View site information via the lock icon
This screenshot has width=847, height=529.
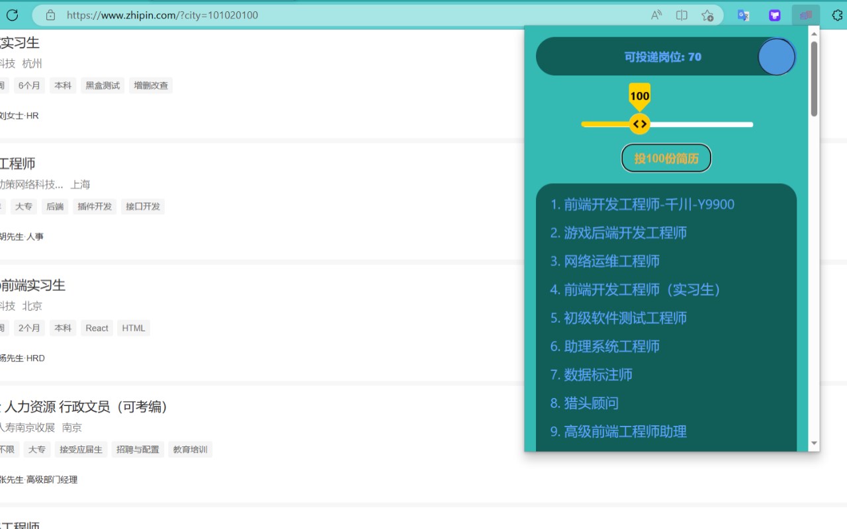tap(50, 15)
